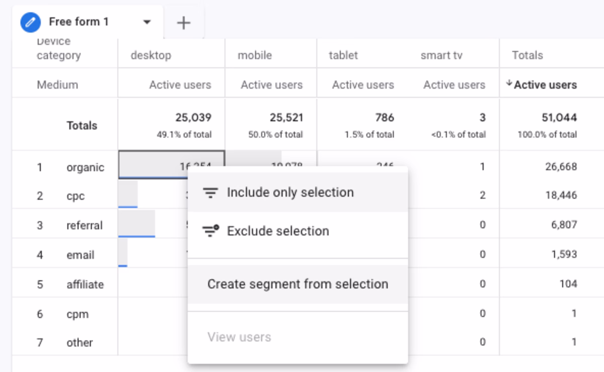Switch to the Free form 1 tab
Viewport: 604px width, 372px height.
pos(79,22)
